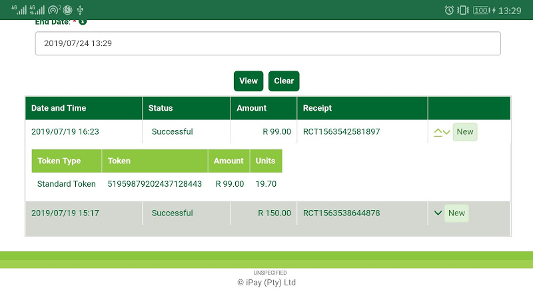Tap the hotspot icon in status bar
The height and width of the screenshot is (300, 533).
coord(54,10)
